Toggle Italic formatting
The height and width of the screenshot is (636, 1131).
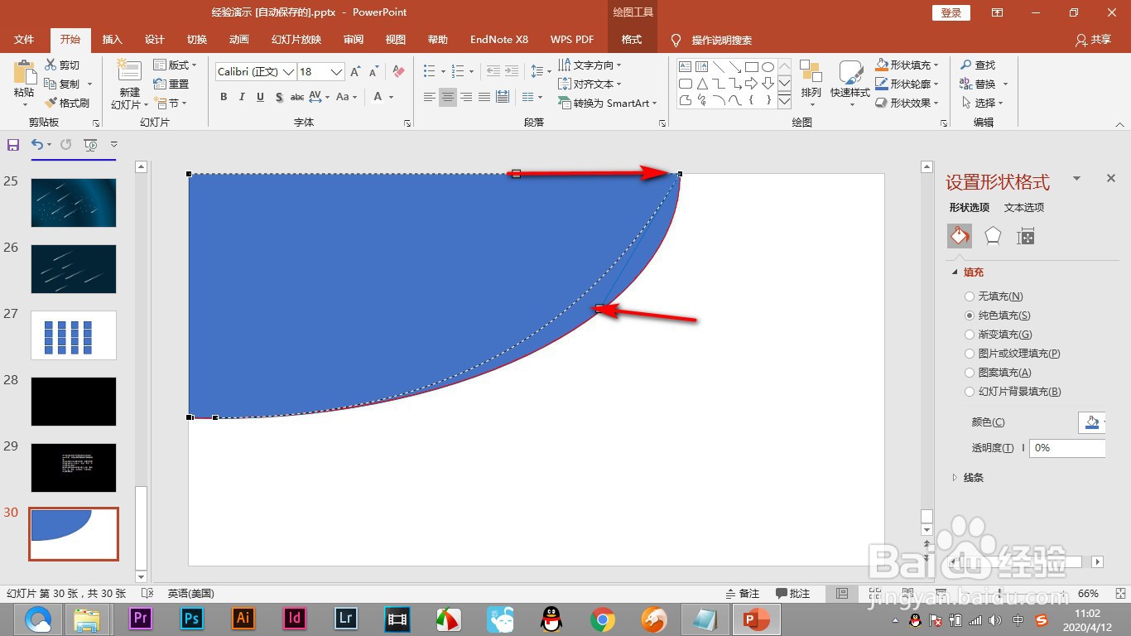tap(242, 97)
